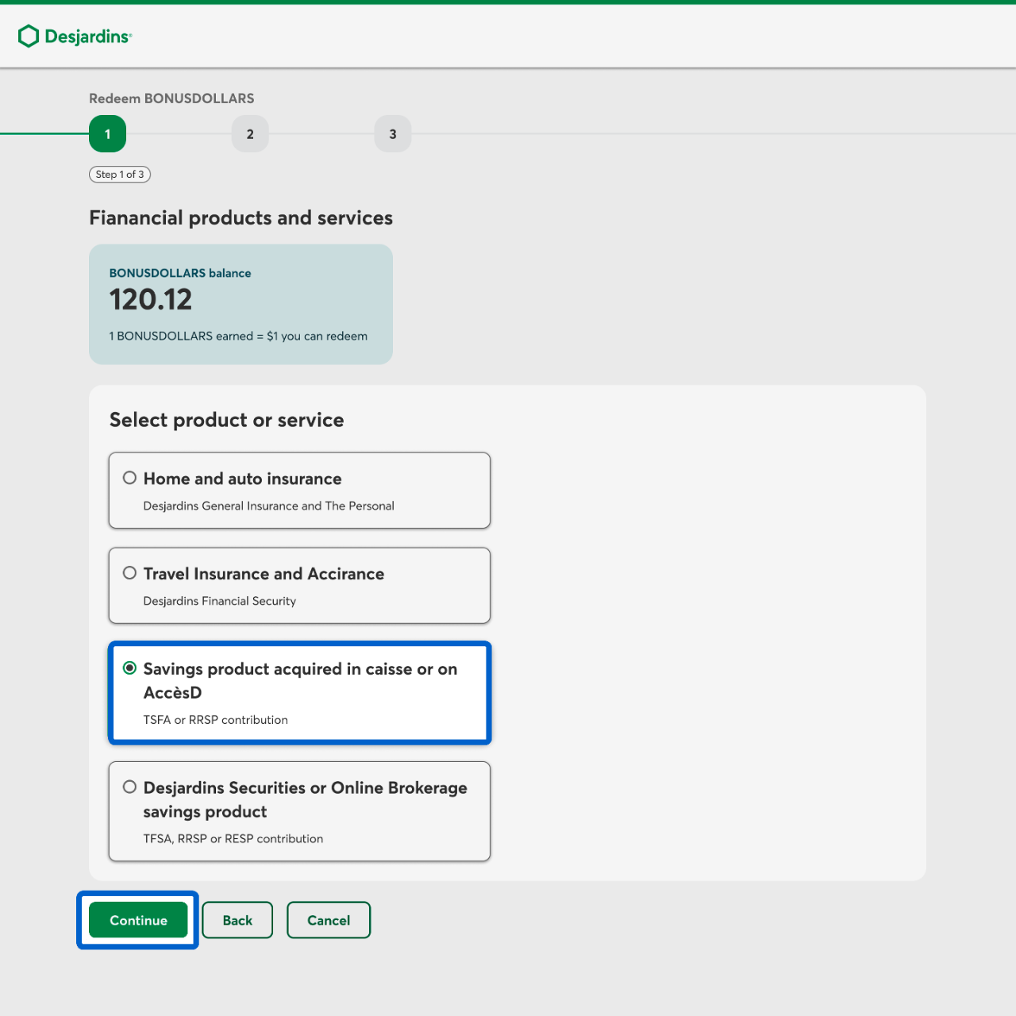Click the "TFSA, RRSP or RESP contribution" description
Screen dimensions: 1016x1016
[x=233, y=839]
